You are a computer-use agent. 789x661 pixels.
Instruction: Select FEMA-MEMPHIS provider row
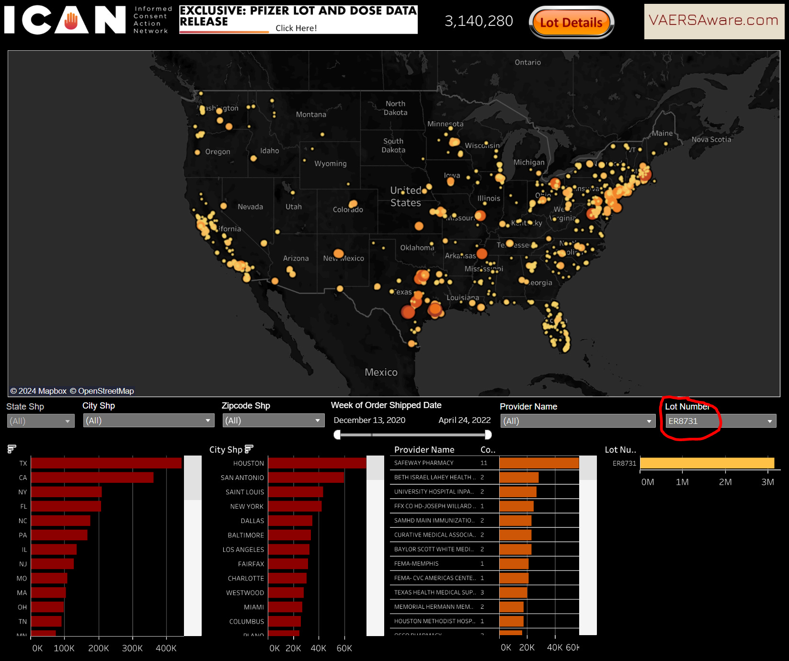[485, 563]
